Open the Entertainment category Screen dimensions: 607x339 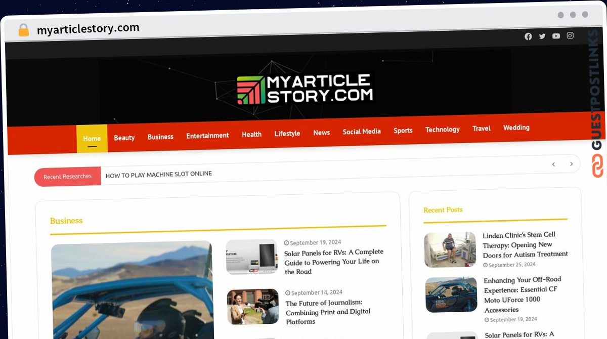(207, 136)
